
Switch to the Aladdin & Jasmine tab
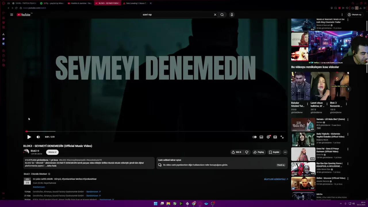pos(80,3)
